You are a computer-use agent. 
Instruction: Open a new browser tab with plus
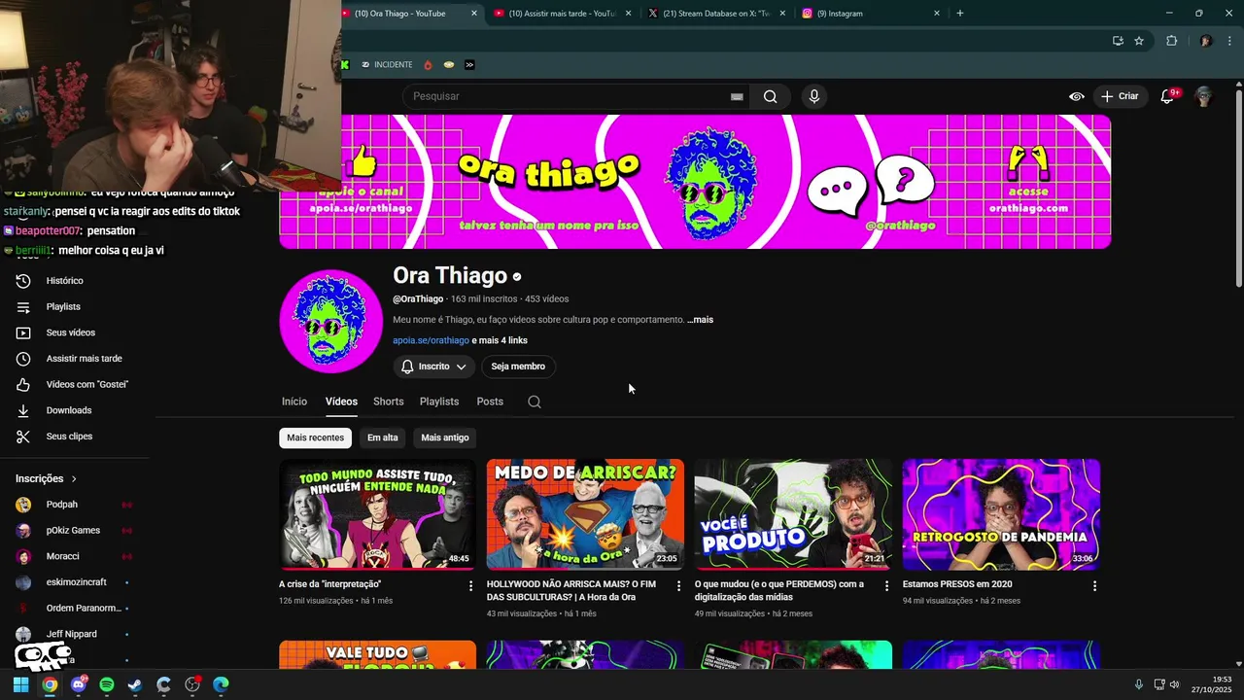(960, 14)
